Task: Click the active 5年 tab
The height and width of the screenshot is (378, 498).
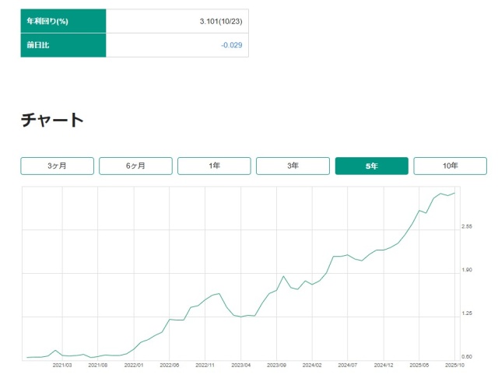Action: coord(371,166)
